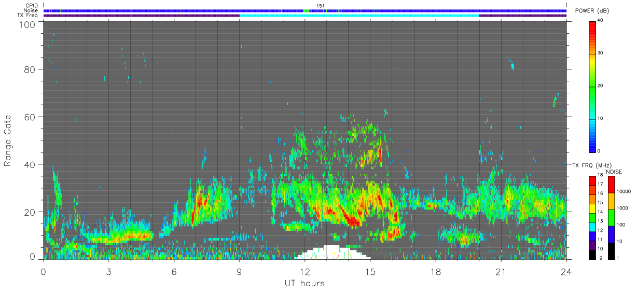Click noise legend label 100
The height and width of the screenshot is (294, 637).
tap(620, 225)
